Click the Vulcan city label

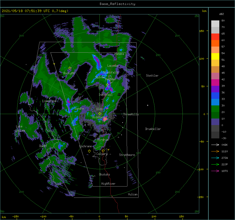(133, 194)
